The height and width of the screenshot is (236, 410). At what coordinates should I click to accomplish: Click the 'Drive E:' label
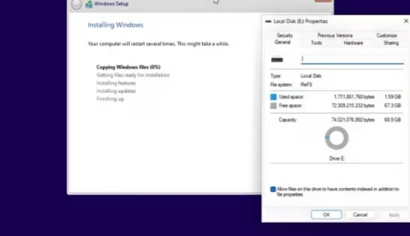tap(337, 158)
